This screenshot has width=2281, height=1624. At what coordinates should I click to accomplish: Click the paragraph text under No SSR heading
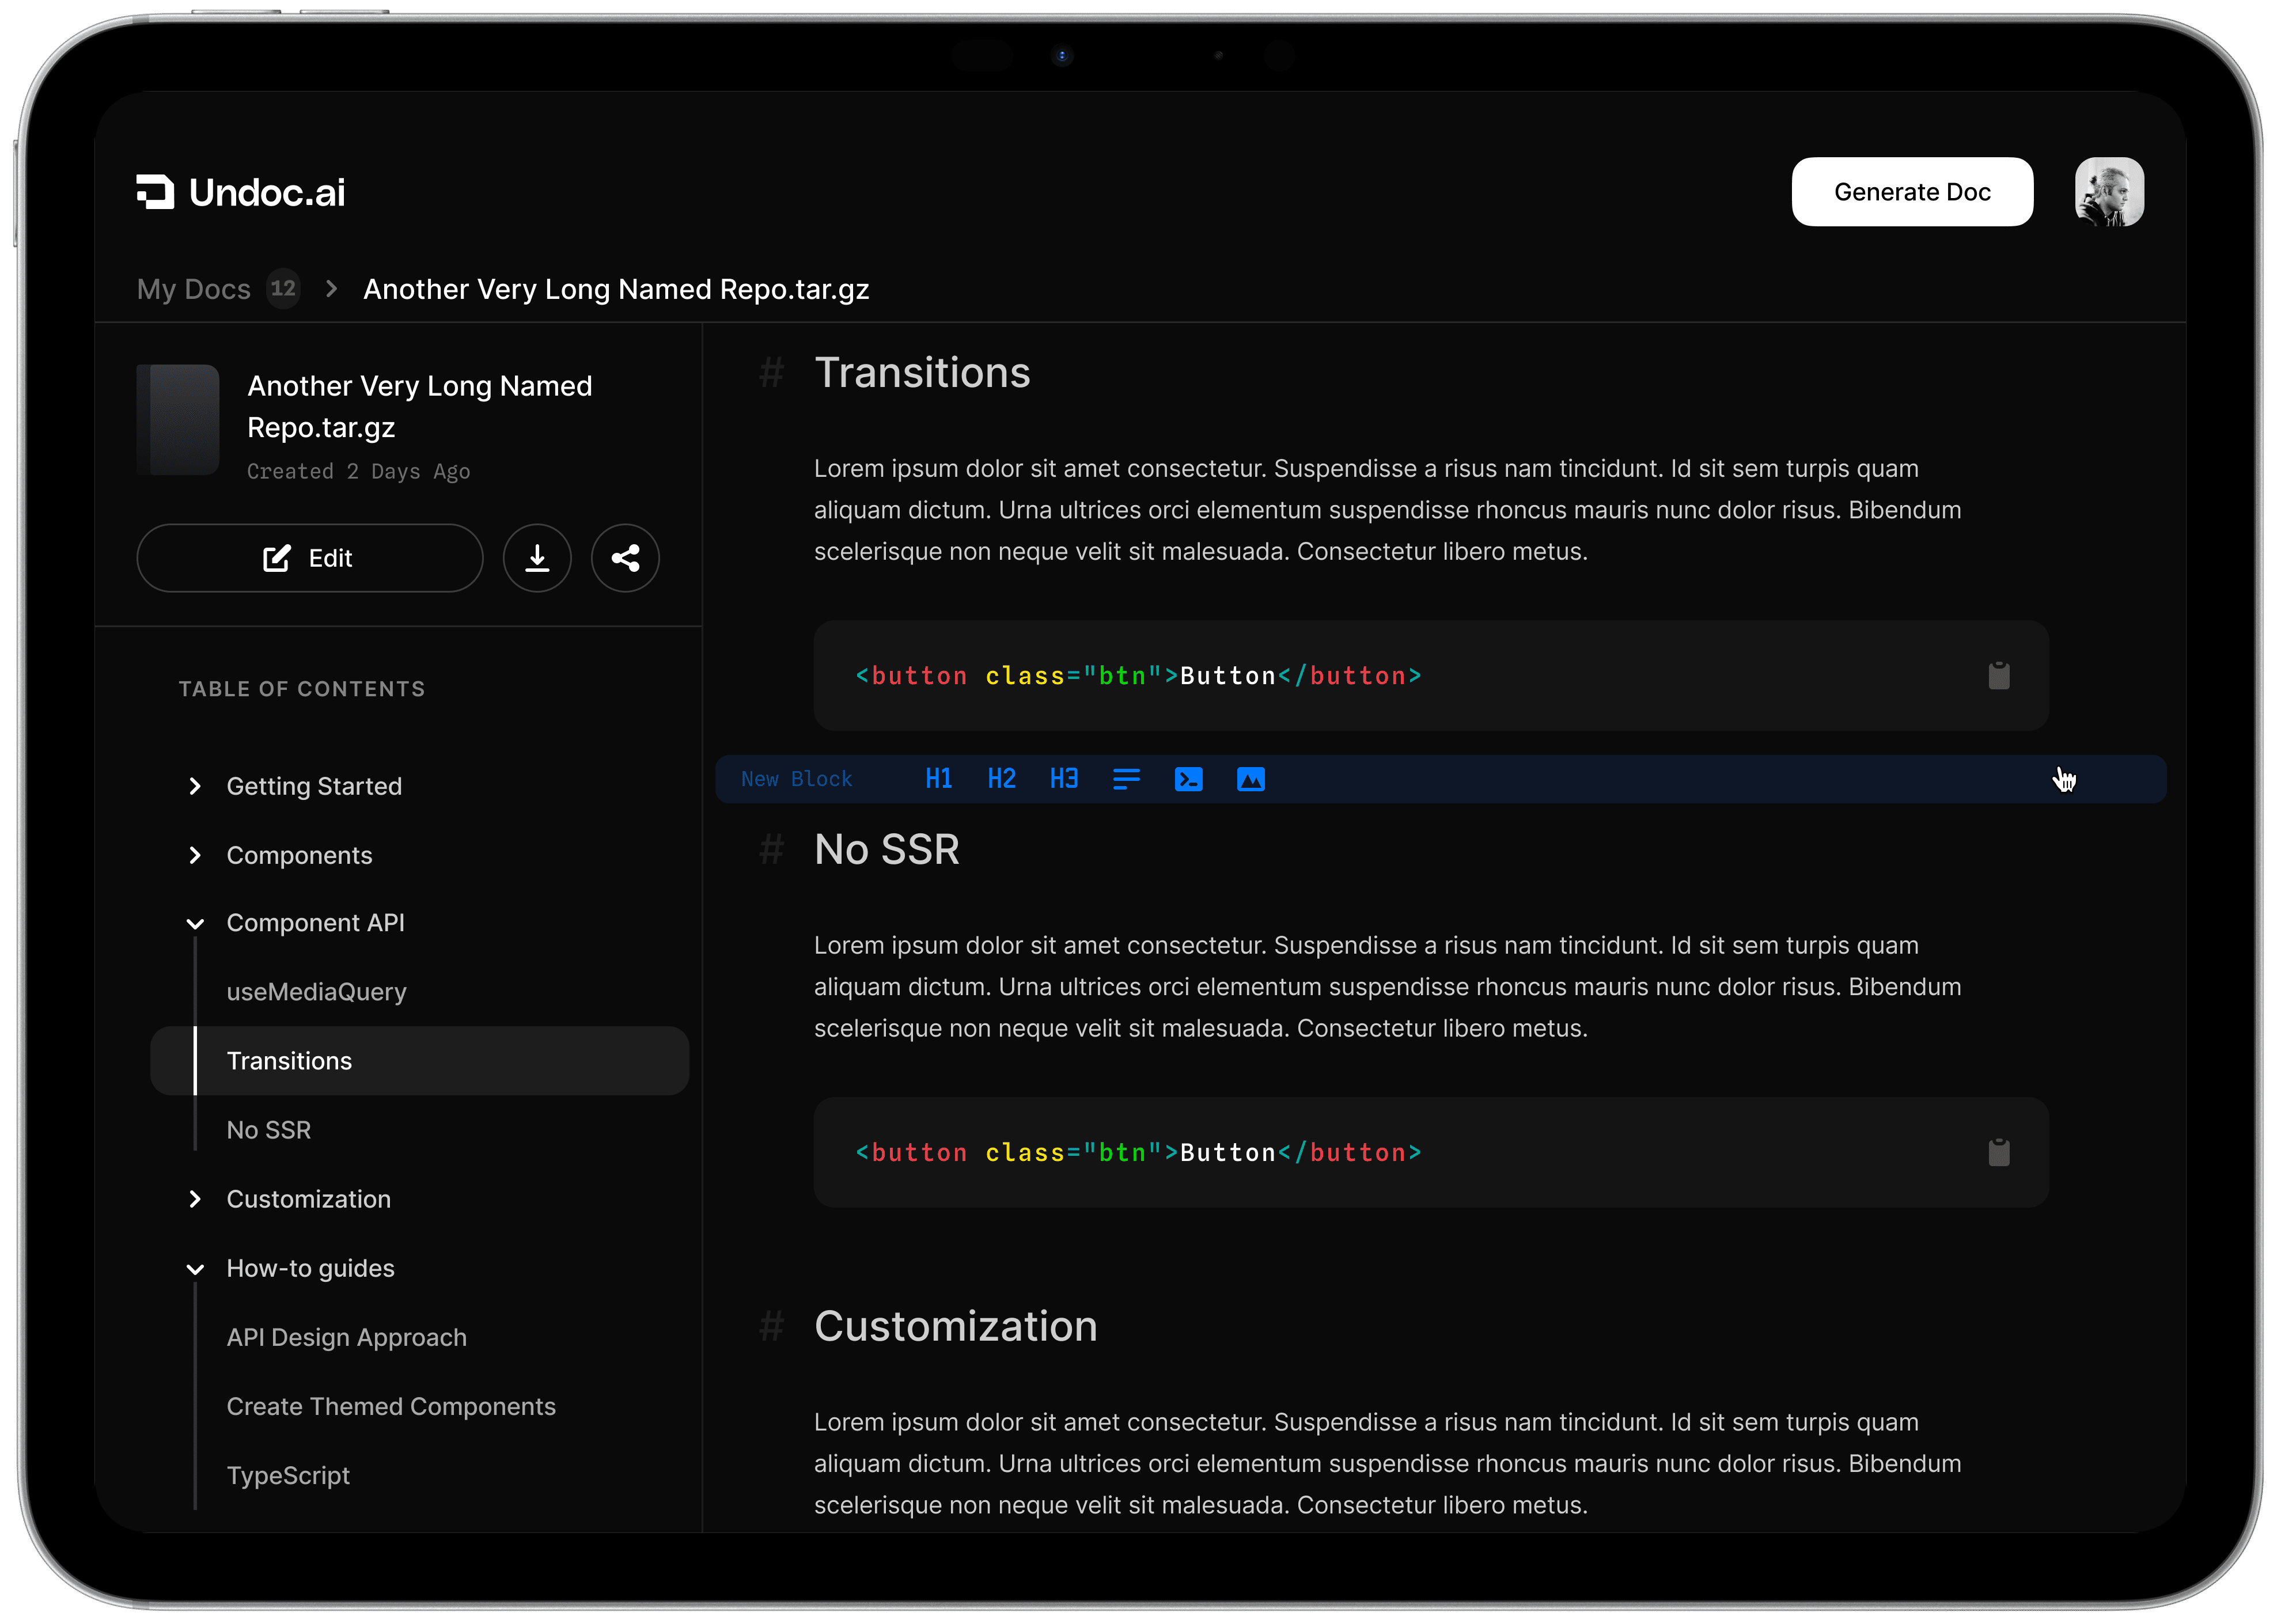pos(1387,987)
